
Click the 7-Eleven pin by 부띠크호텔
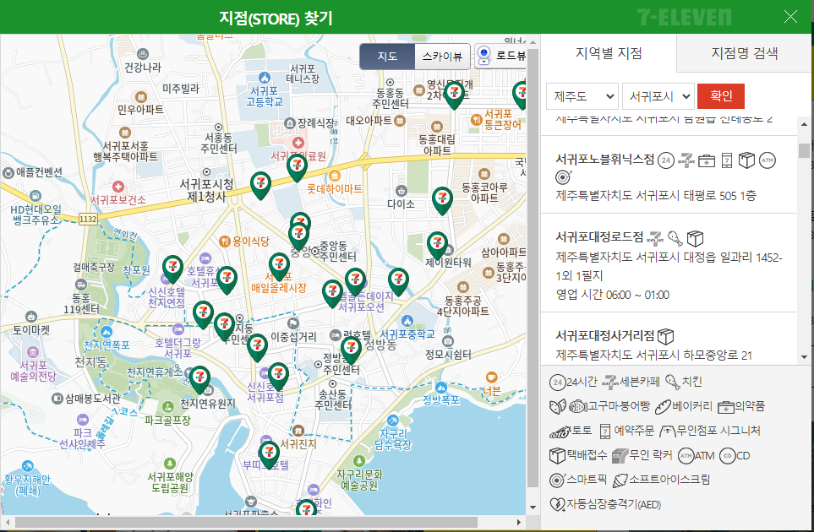pos(269,455)
